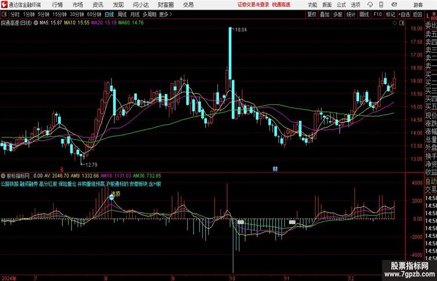The width and height of the screenshot is (437, 281).
Task: Click the 公路铁路 sector tag
Action: coord(9,184)
